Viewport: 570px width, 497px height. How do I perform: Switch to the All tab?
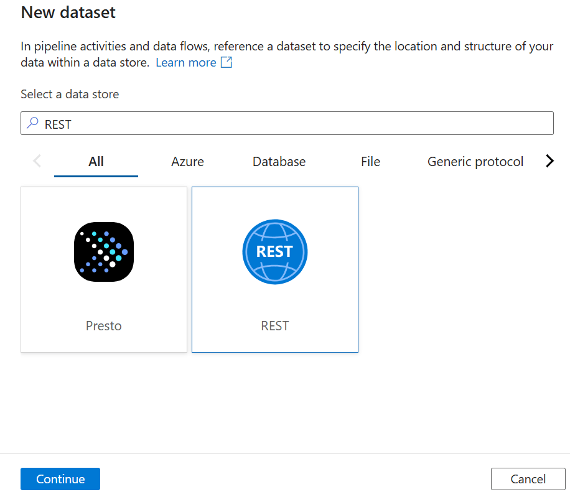(96, 162)
